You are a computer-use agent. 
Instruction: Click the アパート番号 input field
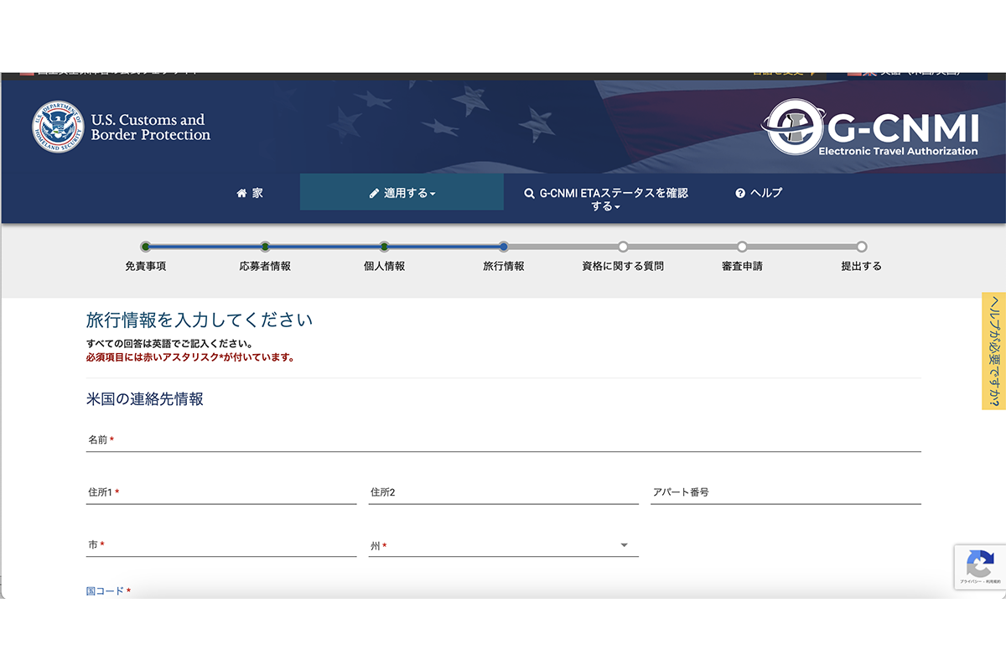click(786, 493)
